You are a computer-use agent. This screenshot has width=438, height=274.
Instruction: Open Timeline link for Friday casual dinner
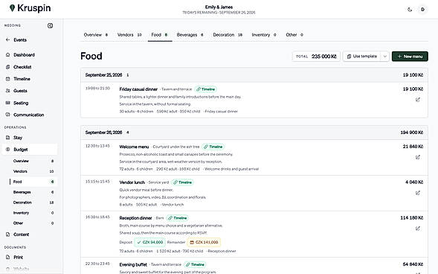click(205, 89)
